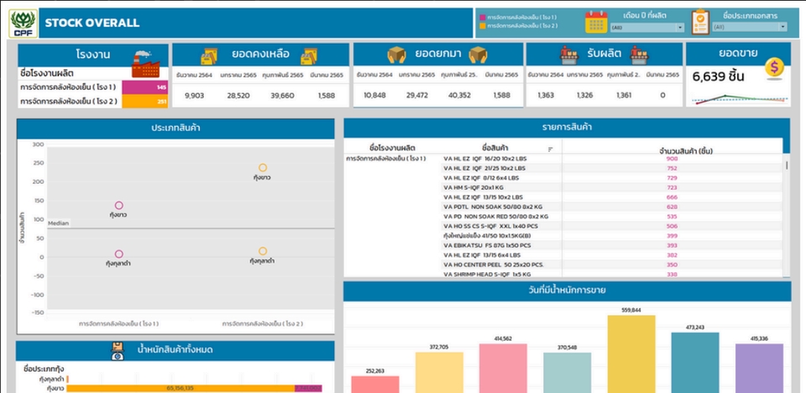
Task: Click the STOCK OVERALL title
Action: [x=92, y=24]
